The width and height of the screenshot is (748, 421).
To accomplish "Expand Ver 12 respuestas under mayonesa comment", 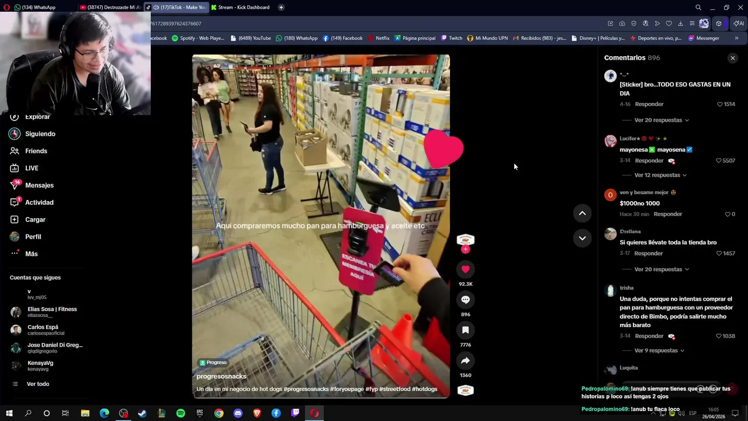I will click(x=660, y=175).
